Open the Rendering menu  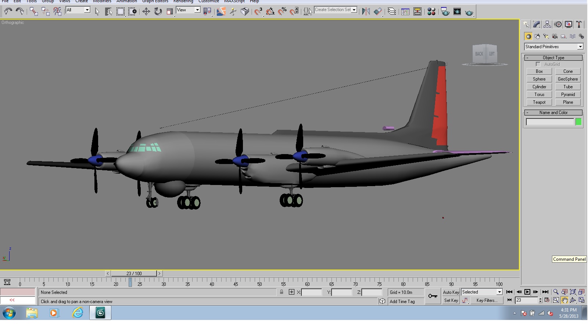click(x=183, y=1)
